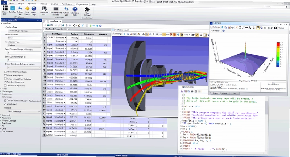Click the print icon in Shaded Model toolbar
The width and height of the screenshot is (290, 157).
[134, 34]
